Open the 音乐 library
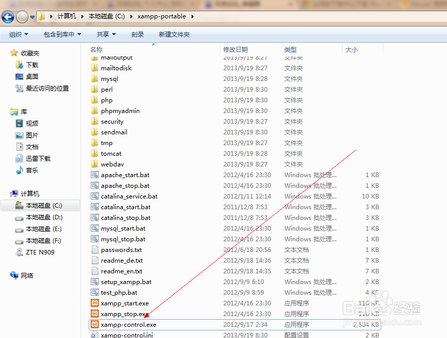 [x=27, y=171]
